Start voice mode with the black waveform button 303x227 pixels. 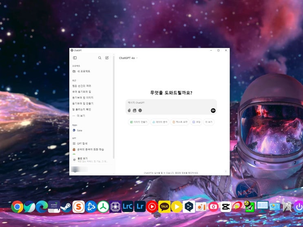point(213,110)
